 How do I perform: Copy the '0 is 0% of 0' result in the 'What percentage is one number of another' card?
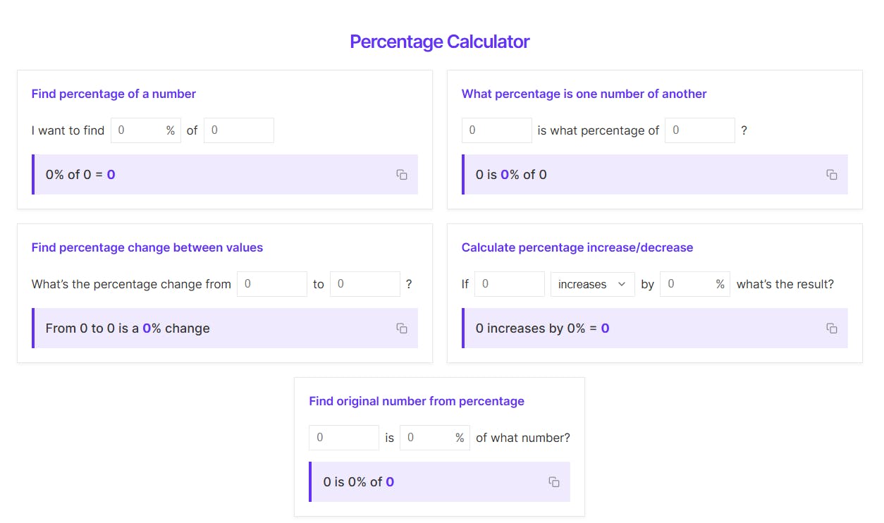[x=832, y=175]
